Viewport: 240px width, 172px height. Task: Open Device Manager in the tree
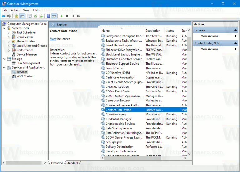coord(27,54)
